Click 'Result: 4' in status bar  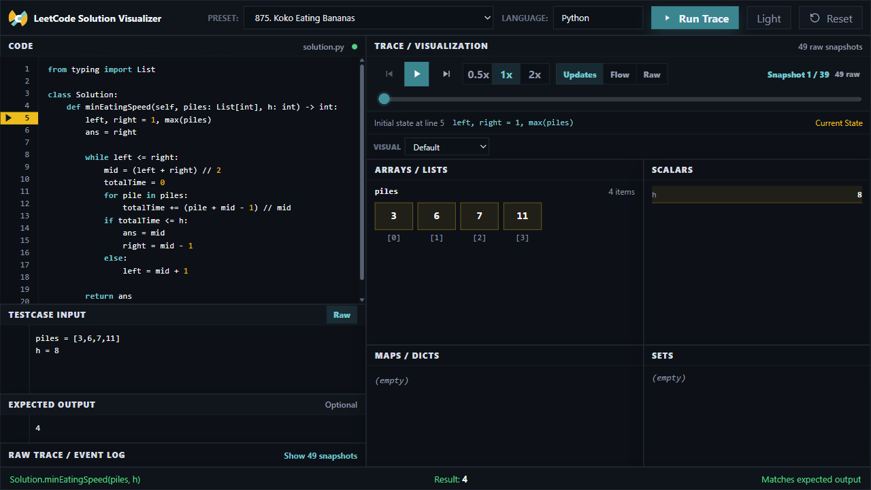tap(450, 479)
